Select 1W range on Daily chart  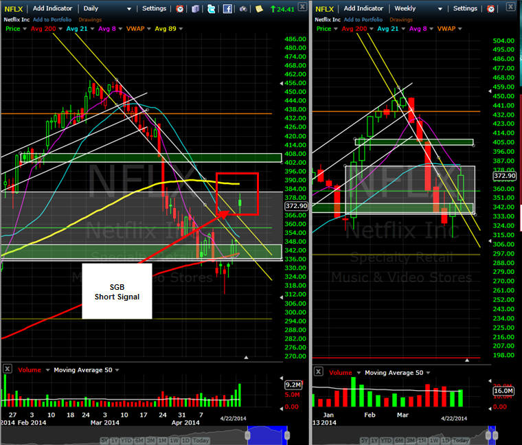(x=174, y=440)
